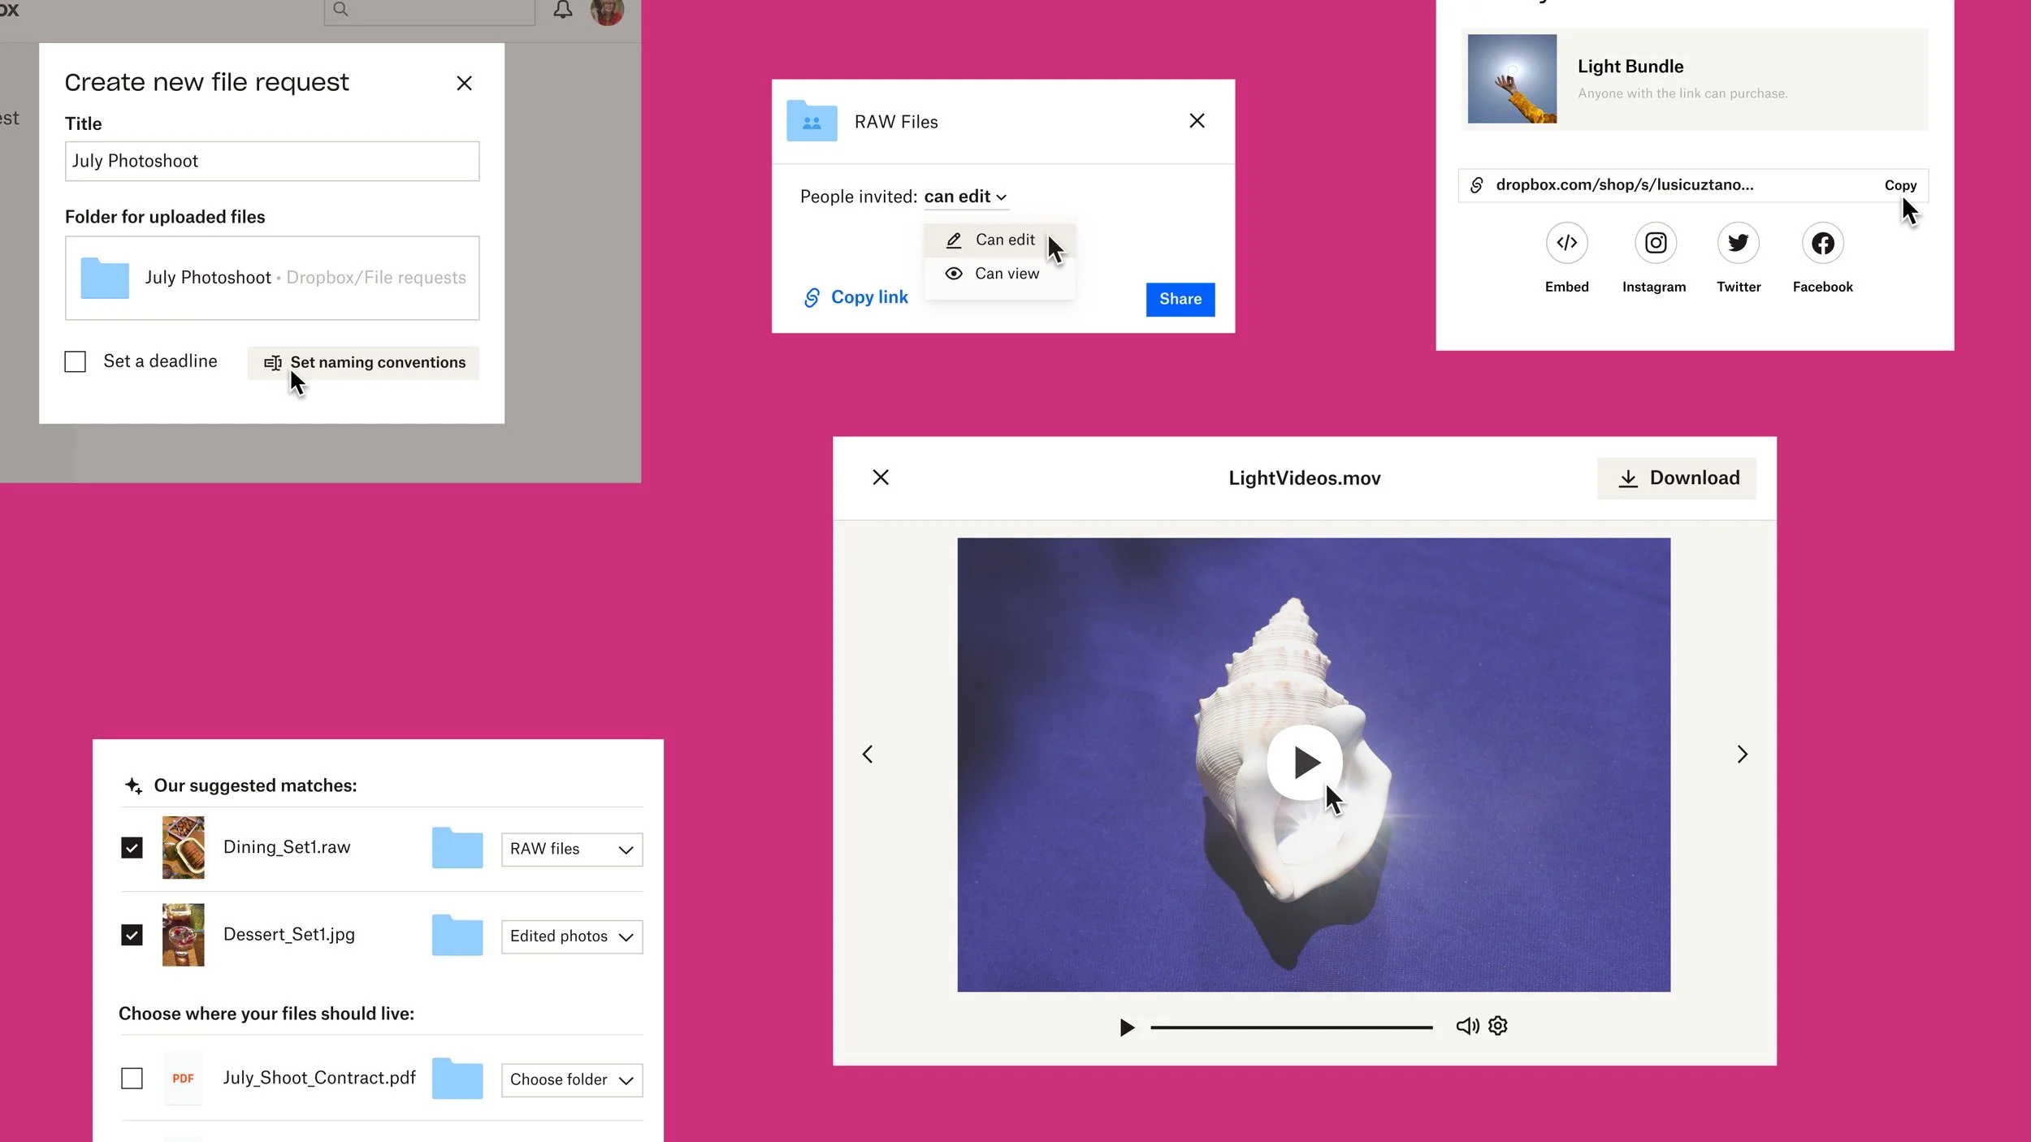Open Choose folder for the contract PDF

[571, 1079]
